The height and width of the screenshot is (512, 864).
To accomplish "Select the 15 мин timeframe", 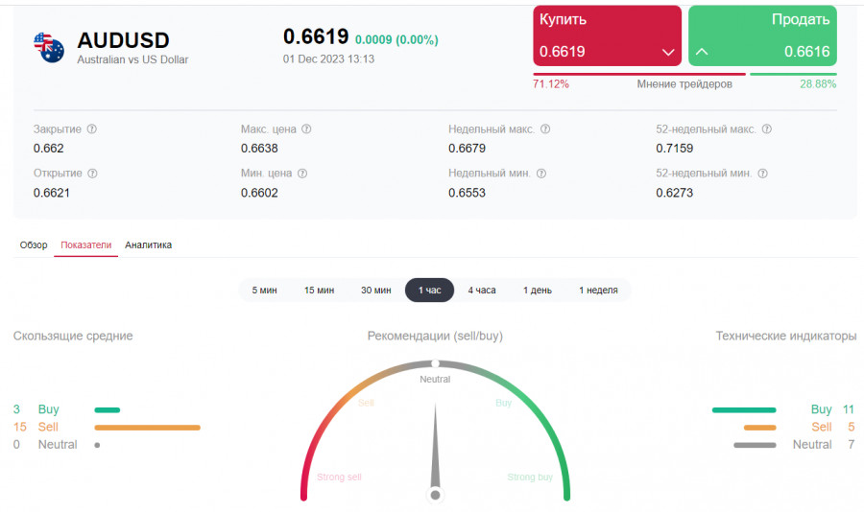I will click(x=319, y=291).
